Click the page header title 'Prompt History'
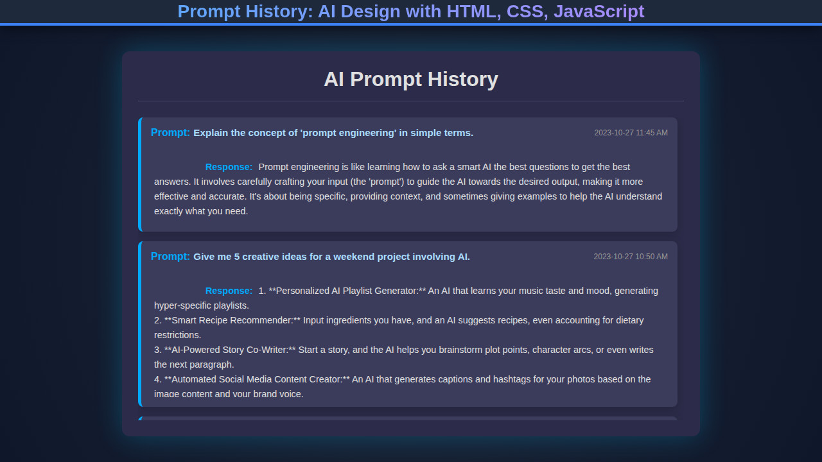Screen dimensions: 822x462 (411, 11)
